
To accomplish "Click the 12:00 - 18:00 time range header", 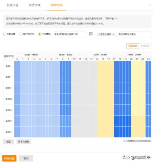I will tap(100, 55).
